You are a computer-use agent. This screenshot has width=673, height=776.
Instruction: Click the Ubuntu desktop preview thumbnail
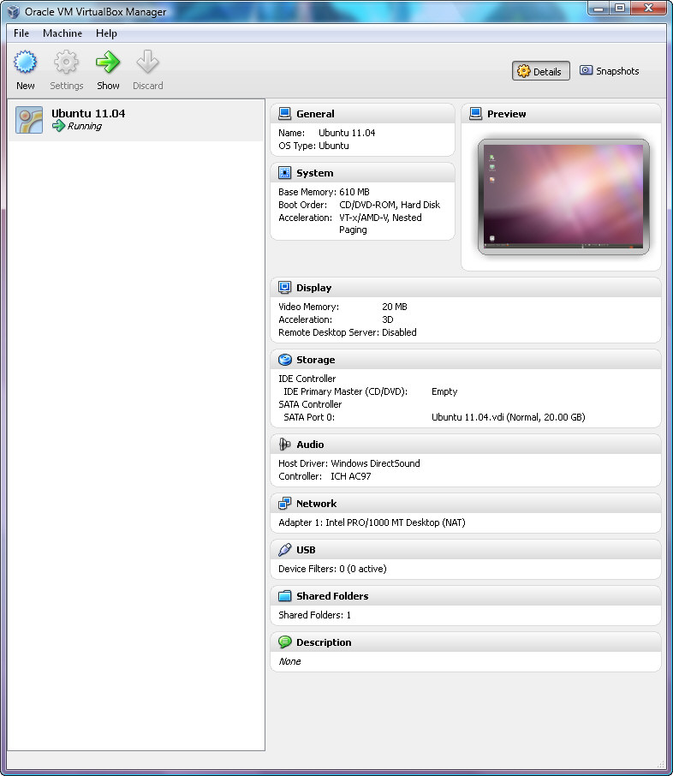[x=563, y=197]
